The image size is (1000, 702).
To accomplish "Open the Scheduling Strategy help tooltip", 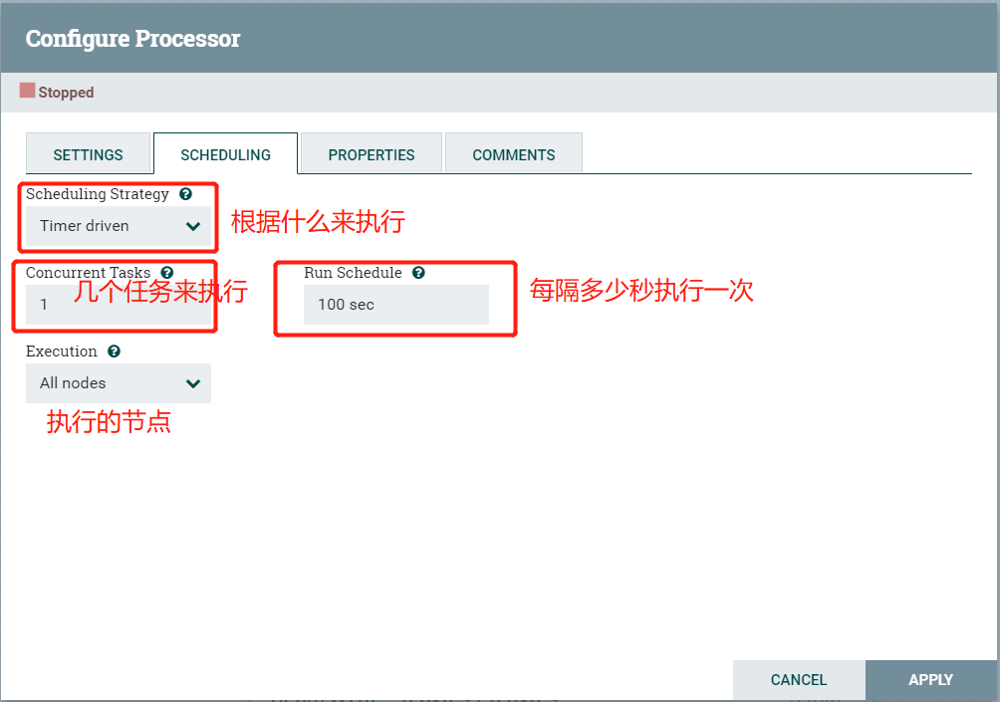I will 185,194.
